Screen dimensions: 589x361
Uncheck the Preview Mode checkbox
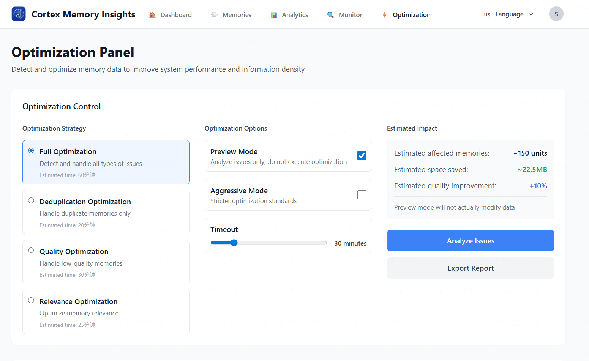(362, 156)
